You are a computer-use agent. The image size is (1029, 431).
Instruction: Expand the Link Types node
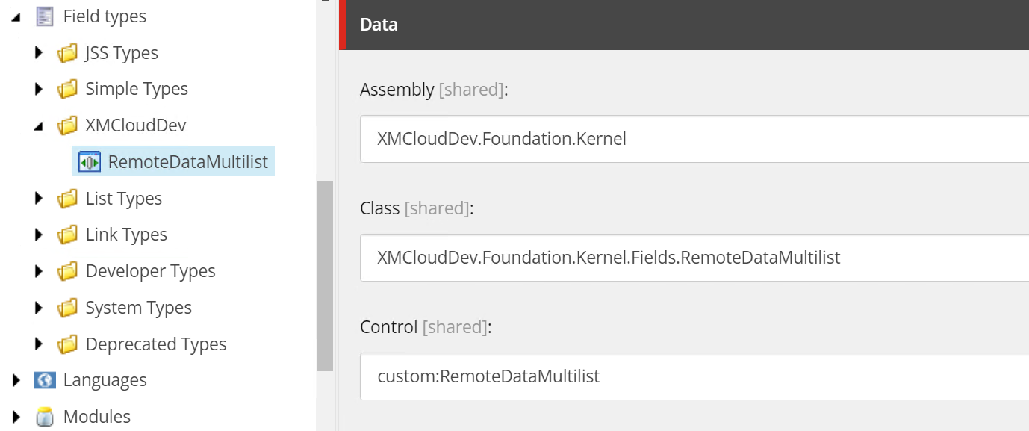[x=39, y=234]
